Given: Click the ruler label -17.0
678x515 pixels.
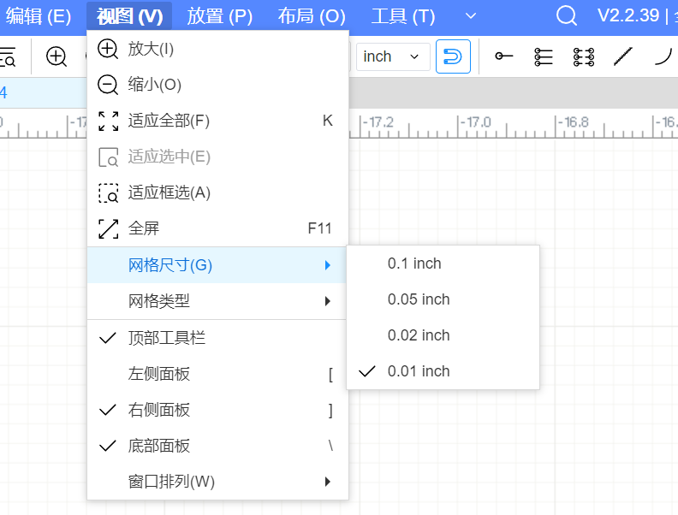Looking at the screenshot, I should pos(476,122).
